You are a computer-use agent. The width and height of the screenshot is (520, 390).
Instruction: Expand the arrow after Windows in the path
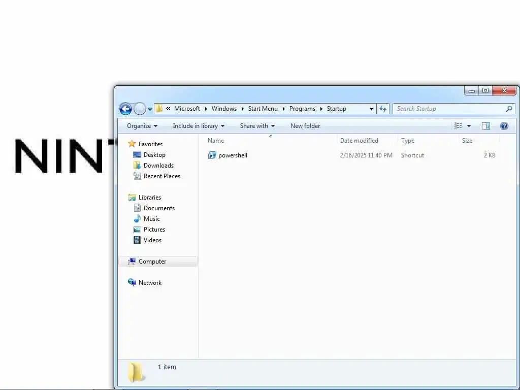[x=243, y=109]
